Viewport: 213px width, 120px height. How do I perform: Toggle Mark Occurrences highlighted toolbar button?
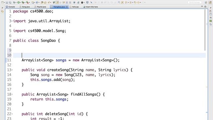[57, 2]
